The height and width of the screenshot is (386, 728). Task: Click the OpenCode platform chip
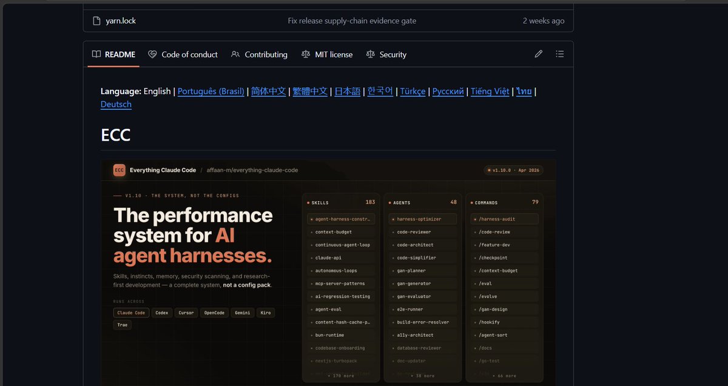coord(214,313)
